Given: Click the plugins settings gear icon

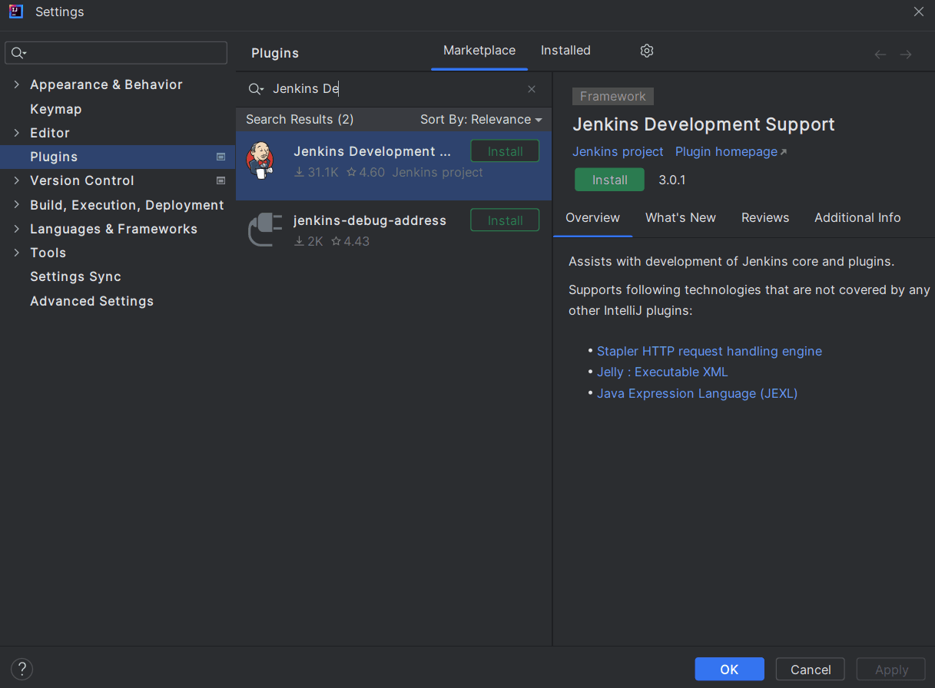Looking at the screenshot, I should (646, 51).
